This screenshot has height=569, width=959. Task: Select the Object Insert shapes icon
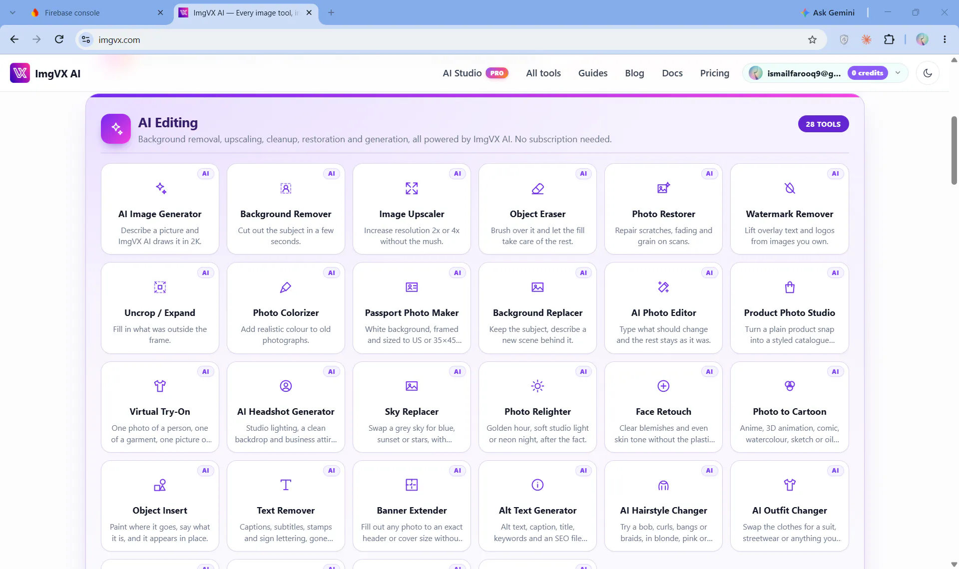coord(160,485)
